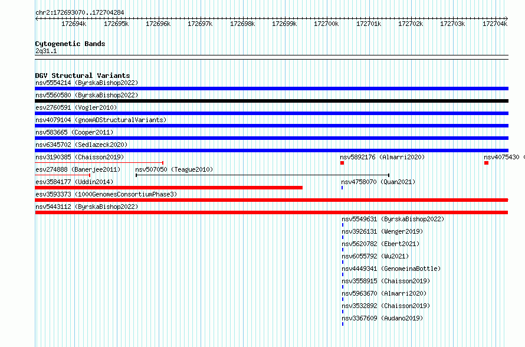Click the DGV Structural Variants track title
The image size is (525, 347).
tap(83, 76)
